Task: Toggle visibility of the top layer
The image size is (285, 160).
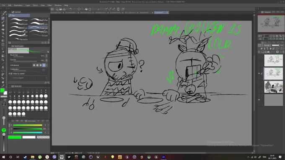Action: (x=259, y=61)
